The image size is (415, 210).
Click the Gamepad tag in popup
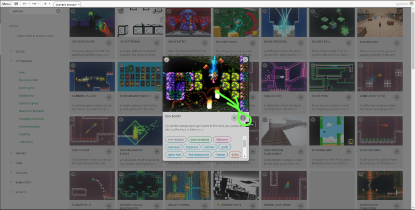pyautogui.click(x=174, y=147)
